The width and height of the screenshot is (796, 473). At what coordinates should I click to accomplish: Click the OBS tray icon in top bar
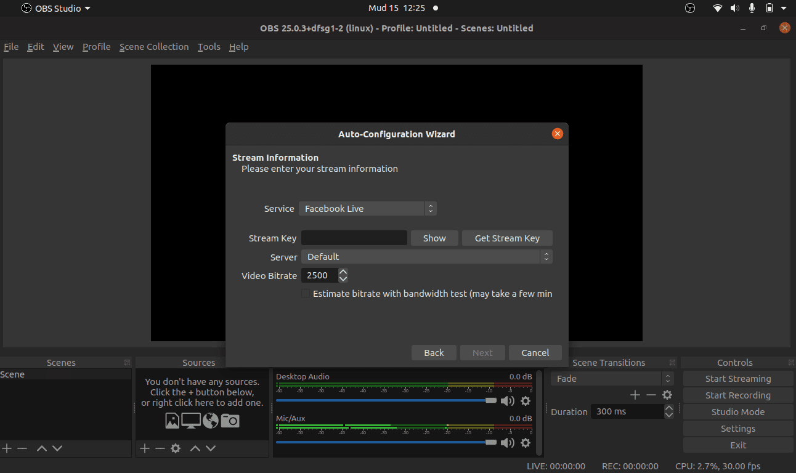(x=690, y=8)
